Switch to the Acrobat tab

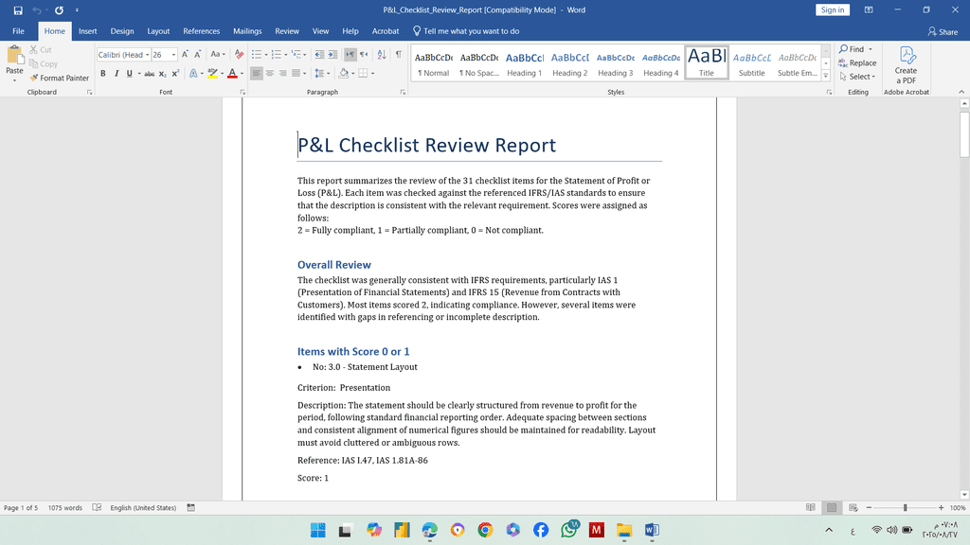coord(386,31)
